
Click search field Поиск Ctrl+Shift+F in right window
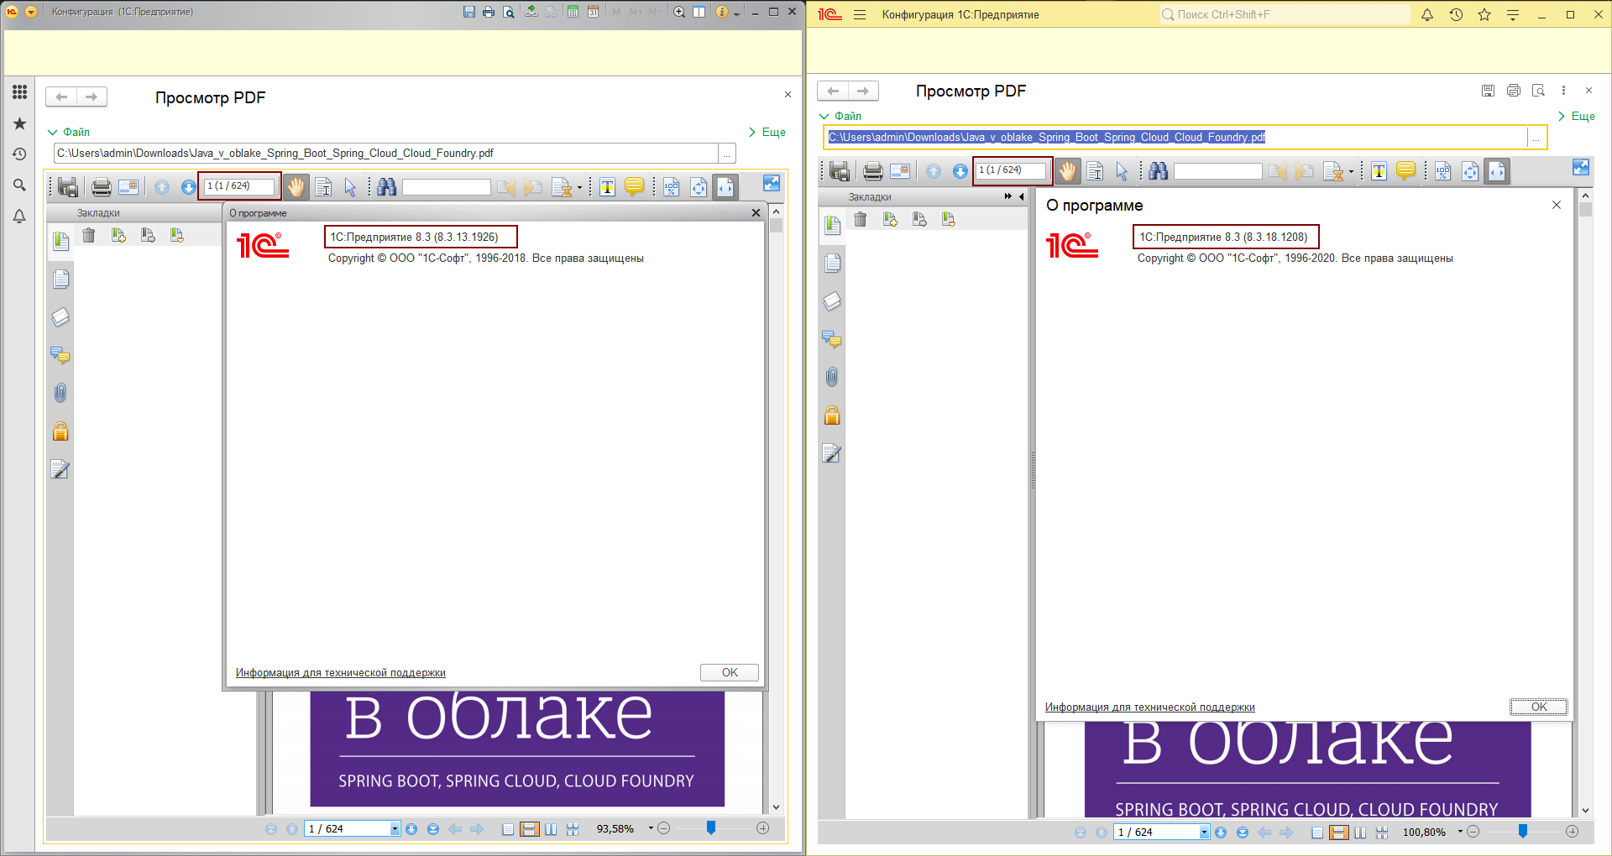(1285, 14)
